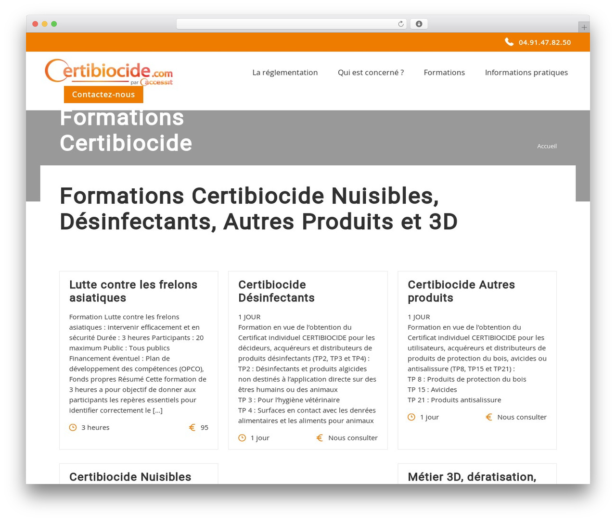
Task: Click Nous consulter in Désinfectants card
Action: [353, 438]
